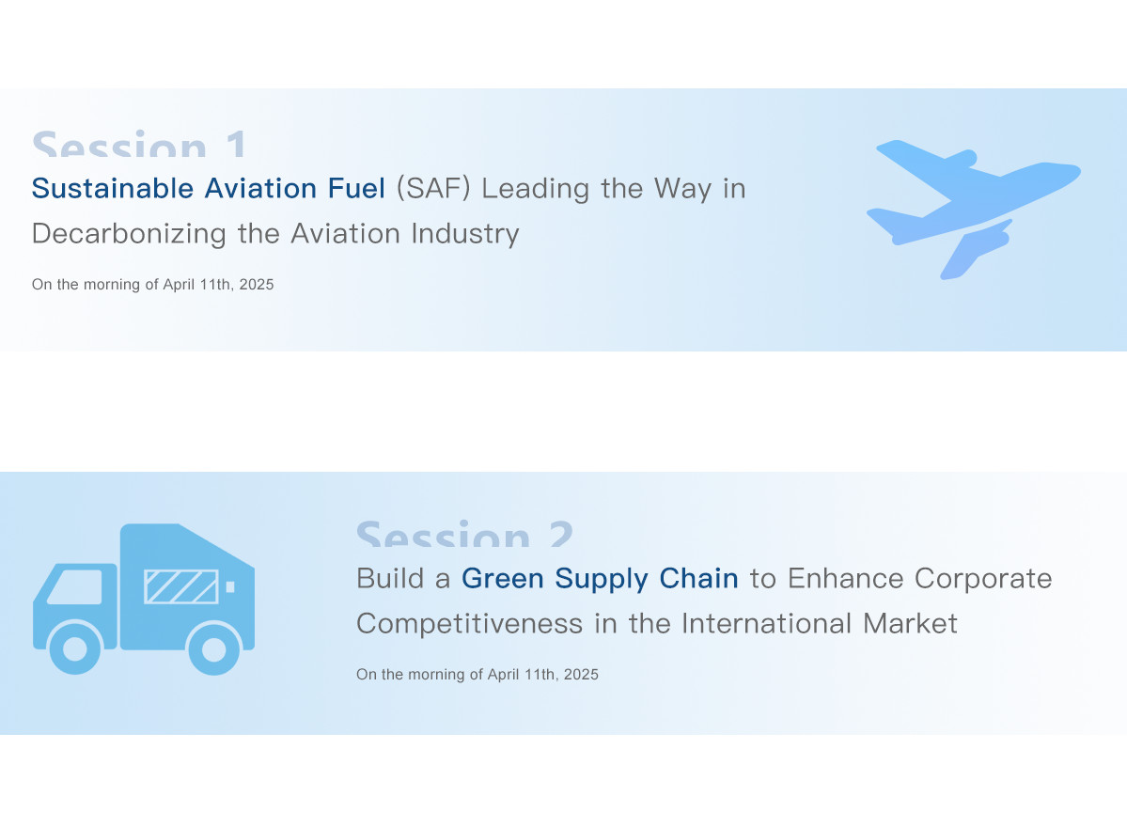Viewport: 1127px width, 827px height.
Task: Click the "Leading the Way in" text
Action: [614, 189]
